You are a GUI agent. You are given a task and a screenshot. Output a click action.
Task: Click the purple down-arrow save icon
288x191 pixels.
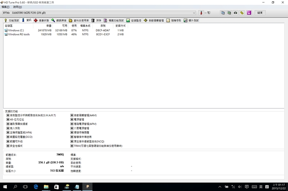(x=249, y=13)
